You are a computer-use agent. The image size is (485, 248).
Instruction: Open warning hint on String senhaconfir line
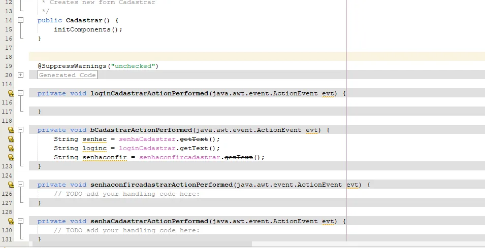(x=11, y=157)
